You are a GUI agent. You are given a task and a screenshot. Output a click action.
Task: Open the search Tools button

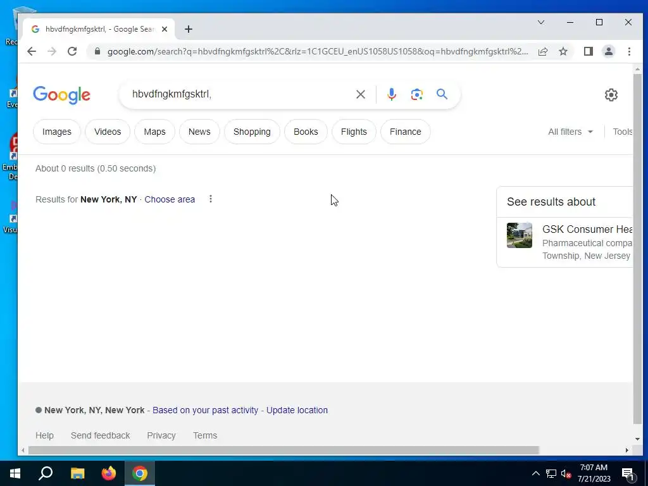(623, 132)
